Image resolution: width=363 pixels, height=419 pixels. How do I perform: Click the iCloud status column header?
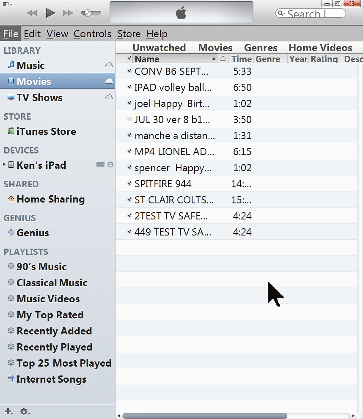[223, 59]
